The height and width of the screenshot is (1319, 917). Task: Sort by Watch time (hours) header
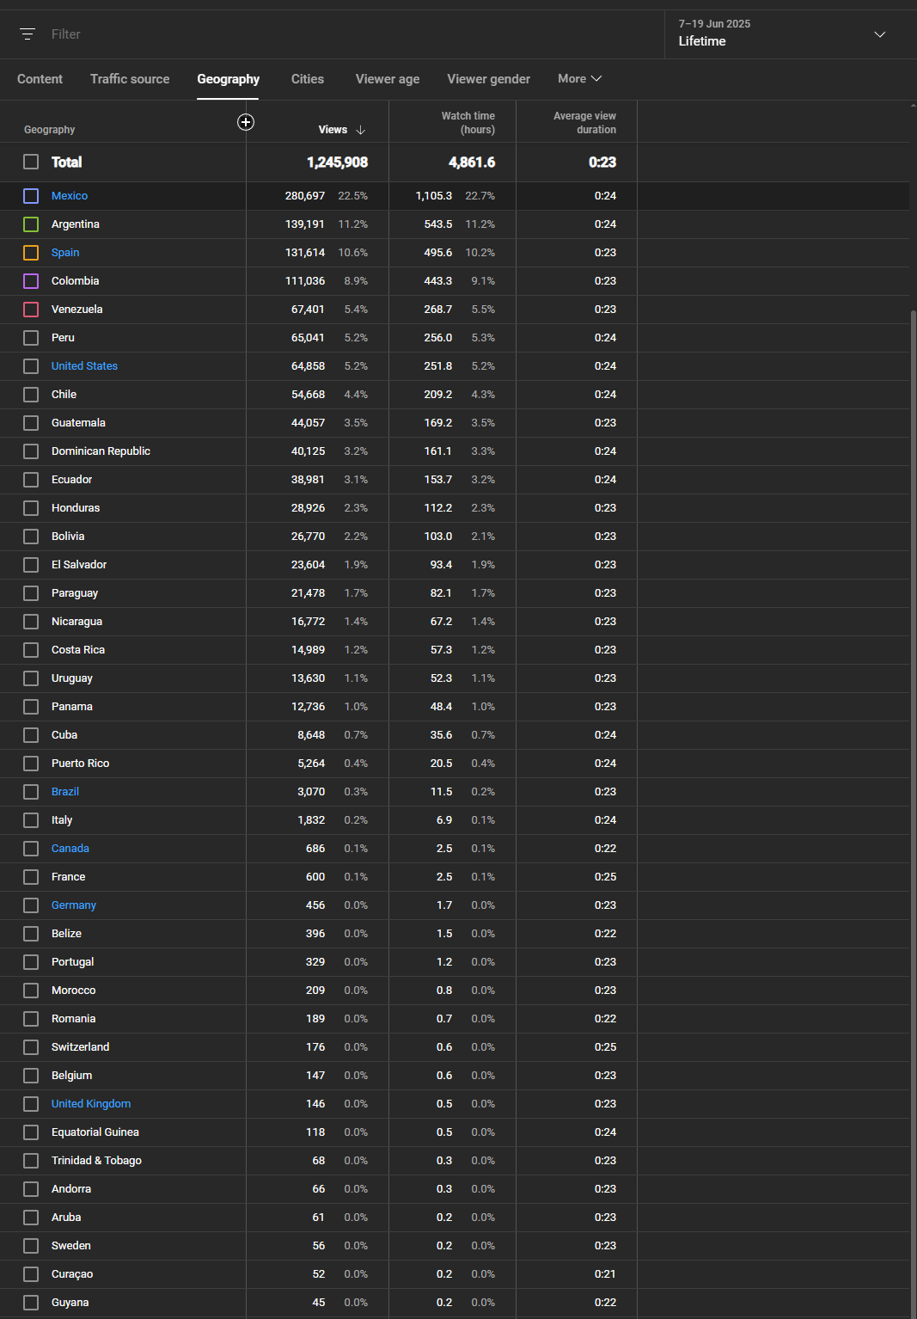(468, 123)
